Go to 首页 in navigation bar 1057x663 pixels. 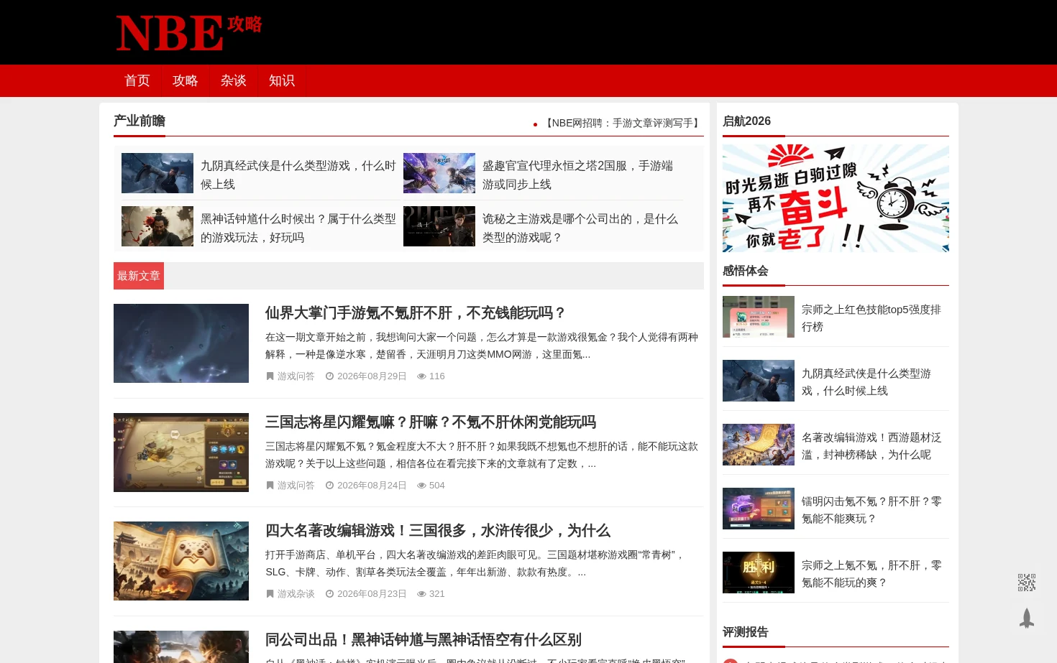tap(137, 80)
